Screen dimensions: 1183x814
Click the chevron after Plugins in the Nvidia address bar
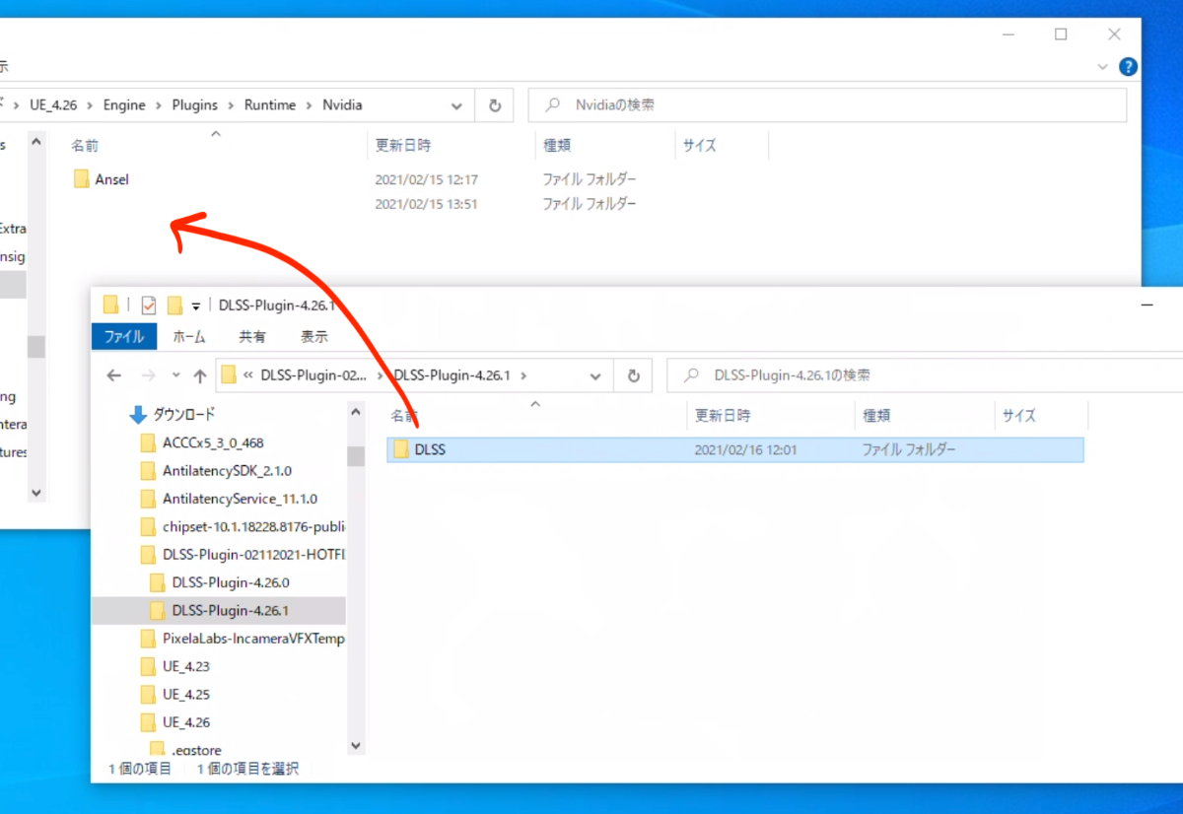click(232, 105)
